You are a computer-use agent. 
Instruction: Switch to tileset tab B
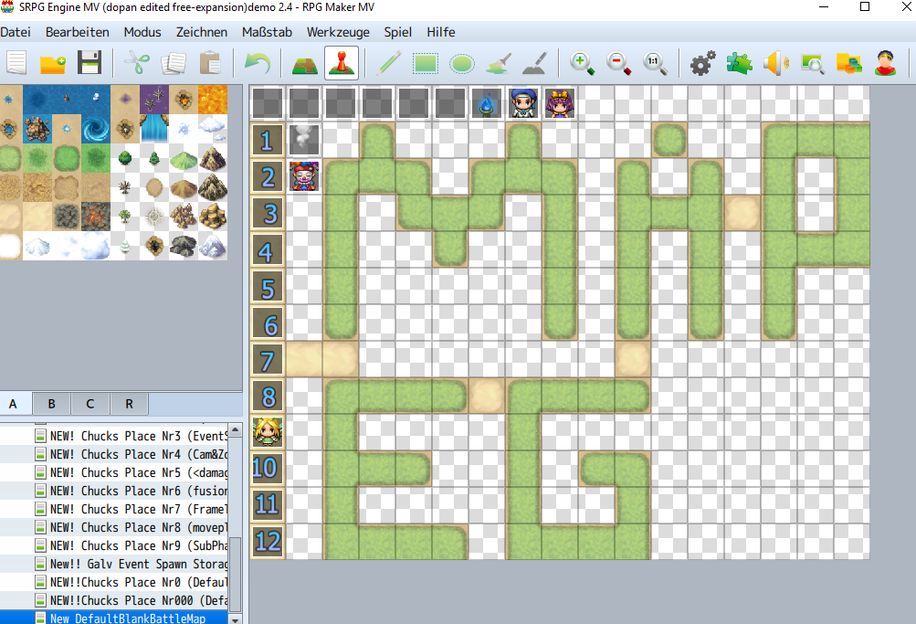[51, 404]
